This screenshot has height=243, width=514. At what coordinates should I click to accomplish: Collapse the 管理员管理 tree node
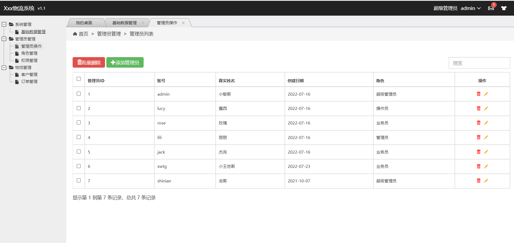click(4, 39)
